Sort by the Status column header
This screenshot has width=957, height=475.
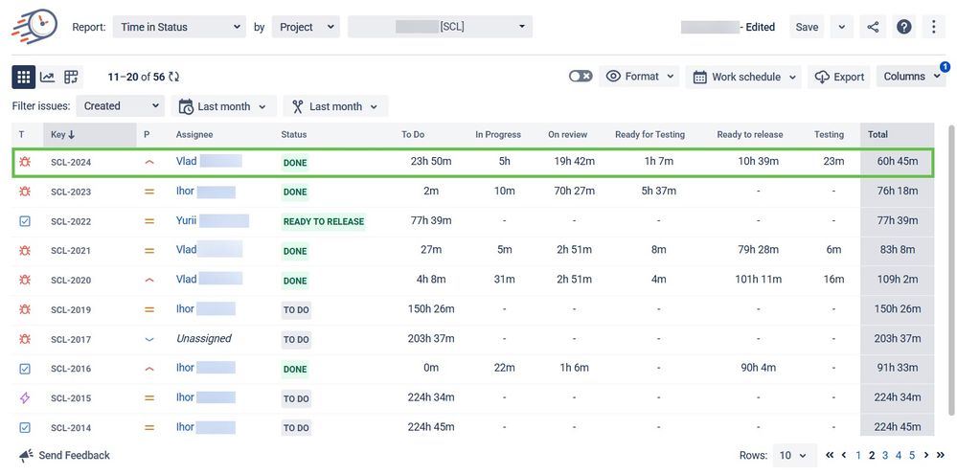(294, 134)
